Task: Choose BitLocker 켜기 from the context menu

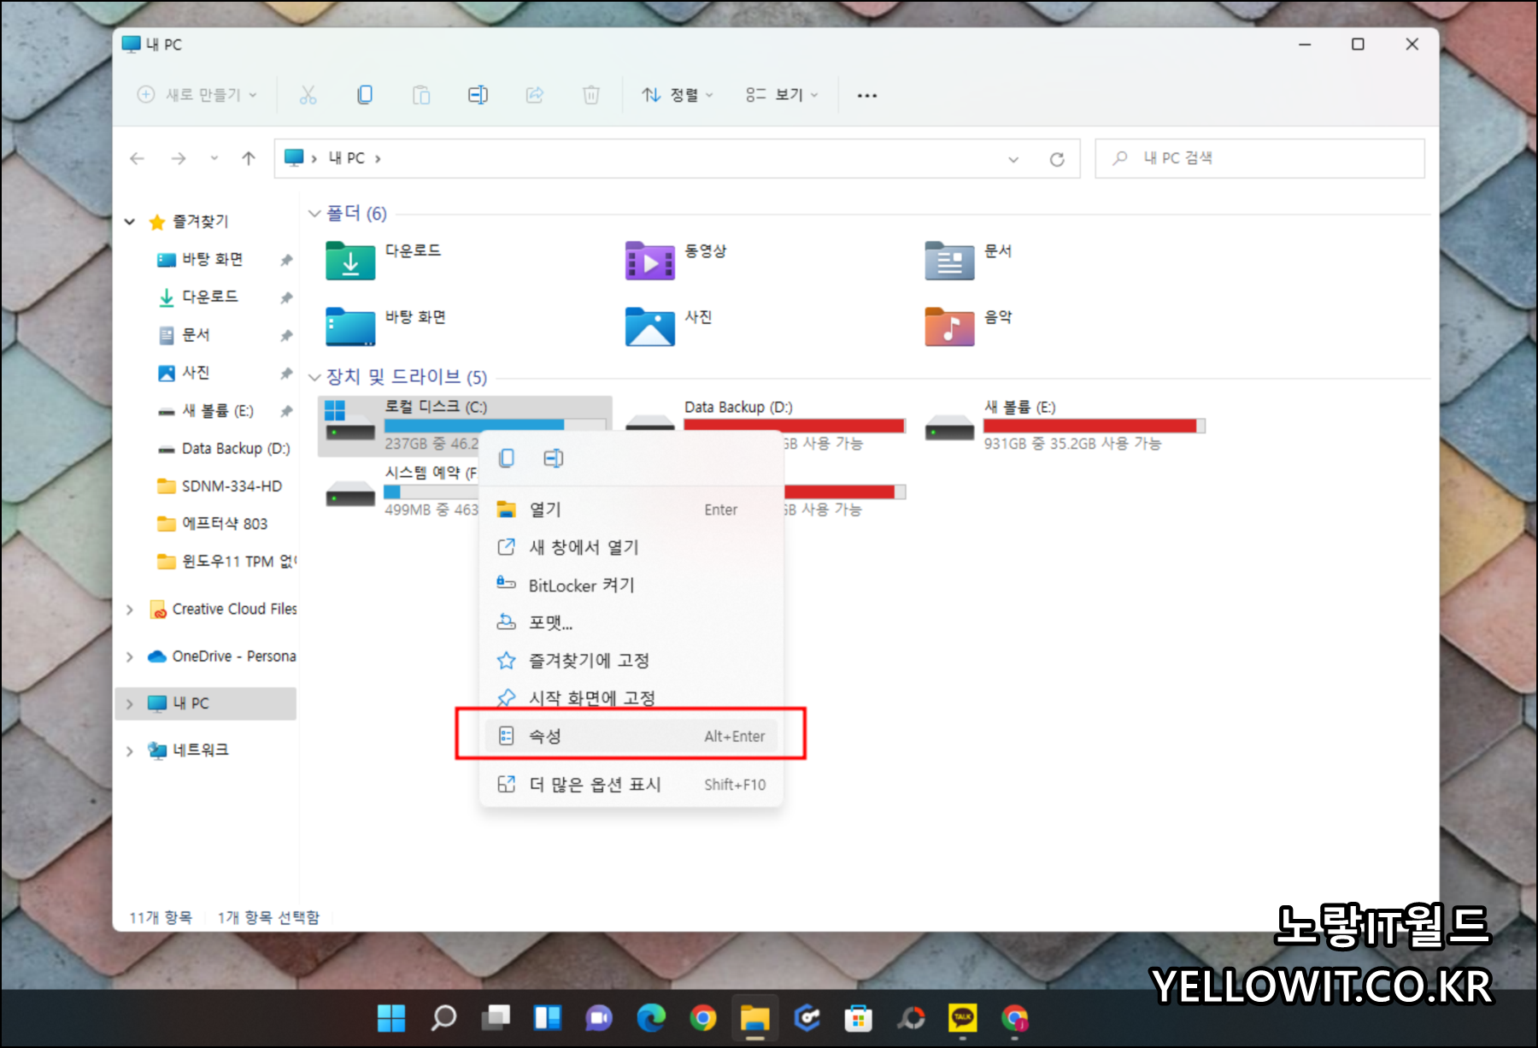Action: point(582,585)
